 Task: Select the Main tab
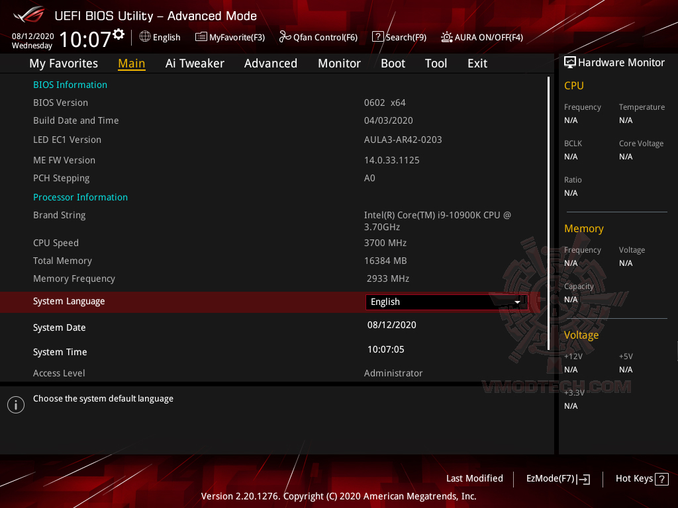(132, 63)
